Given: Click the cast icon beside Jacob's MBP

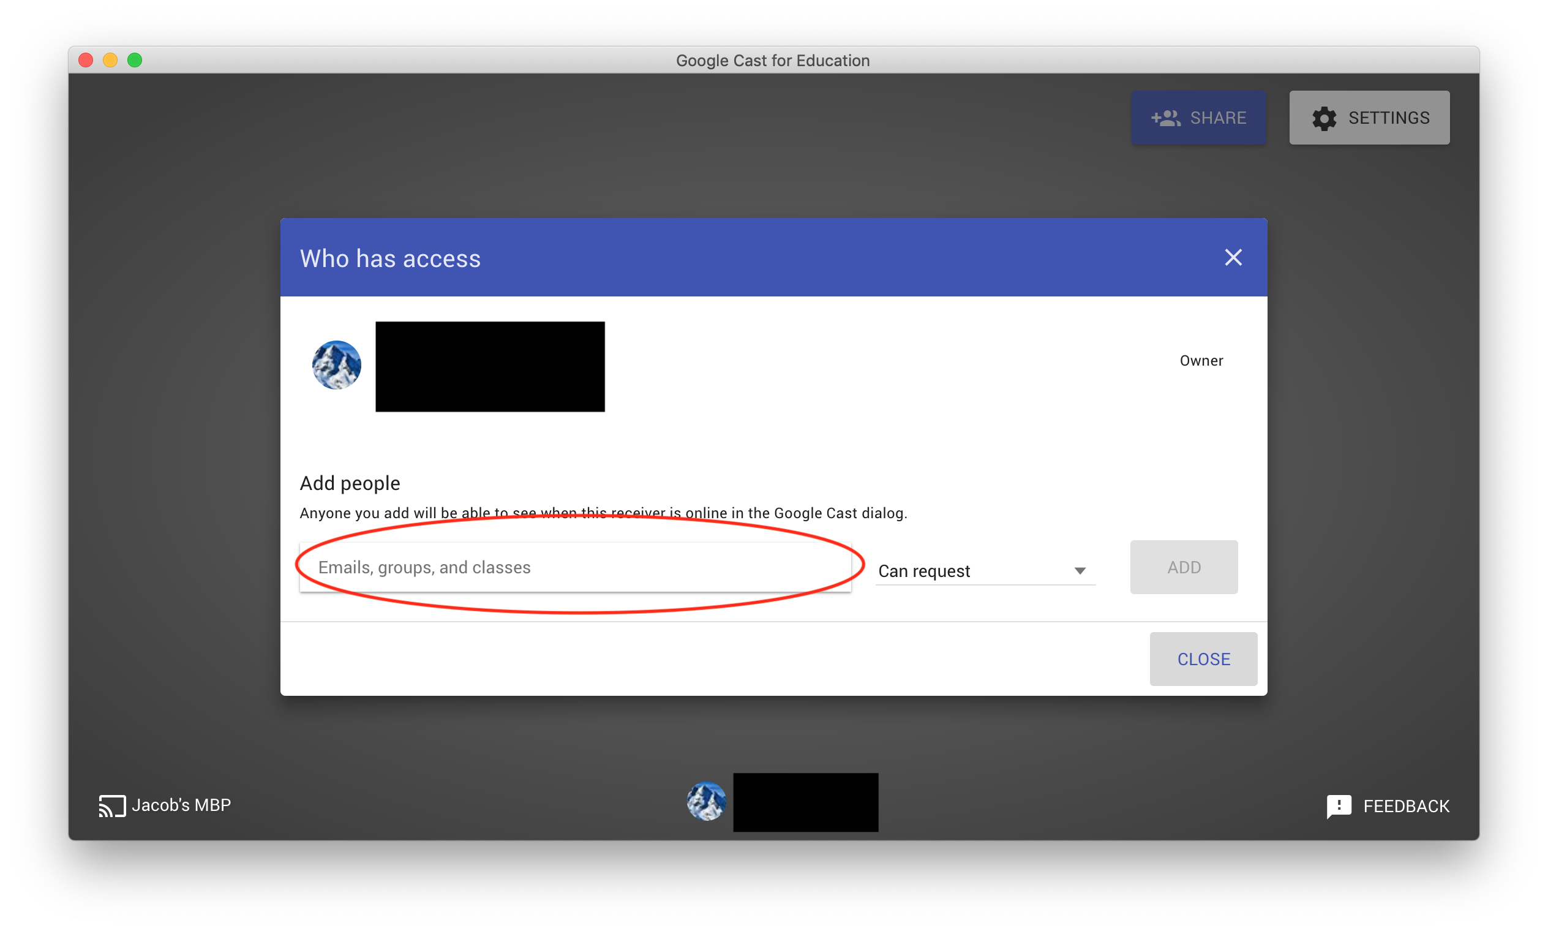Looking at the screenshot, I should (111, 805).
